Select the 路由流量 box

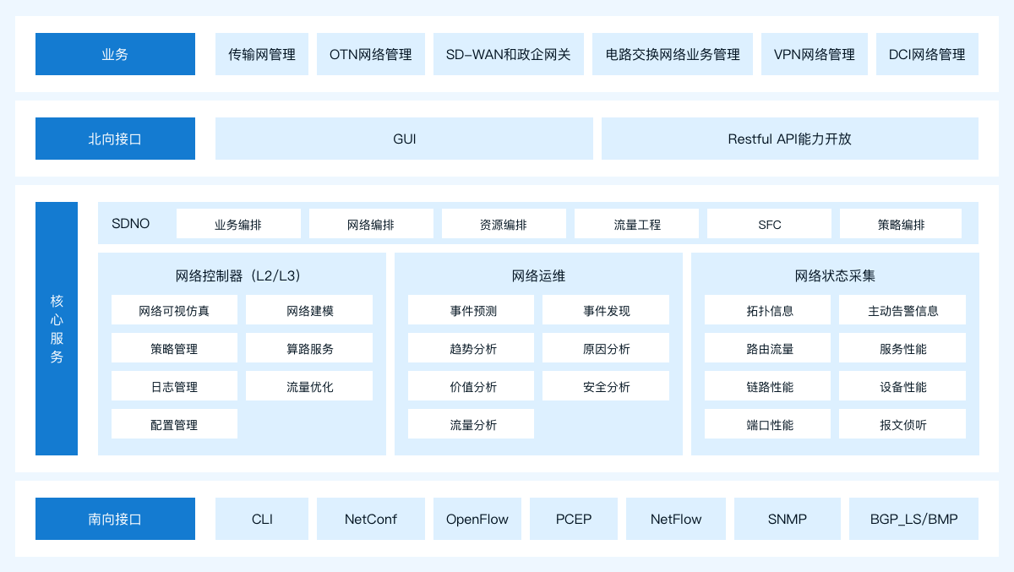pyautogui.click(x=767, y=348)
